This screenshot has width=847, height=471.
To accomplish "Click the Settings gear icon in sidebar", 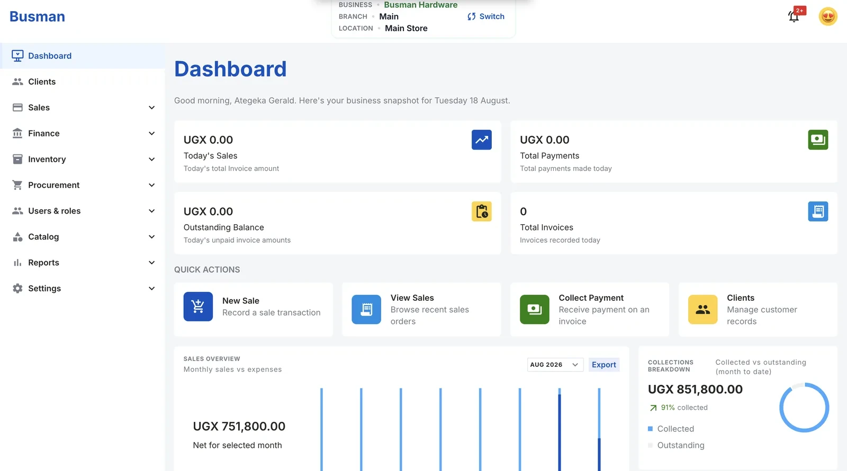I will [17, 289].
